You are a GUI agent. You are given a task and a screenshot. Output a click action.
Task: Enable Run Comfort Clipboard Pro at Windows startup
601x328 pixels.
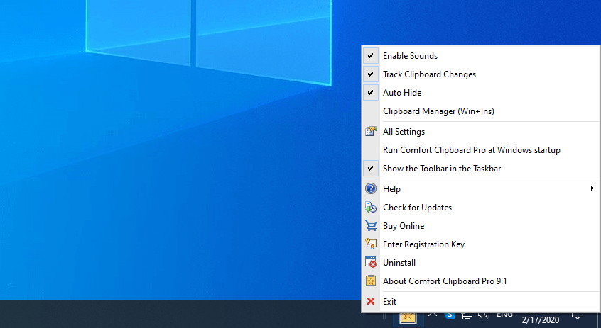click(481, 150)
